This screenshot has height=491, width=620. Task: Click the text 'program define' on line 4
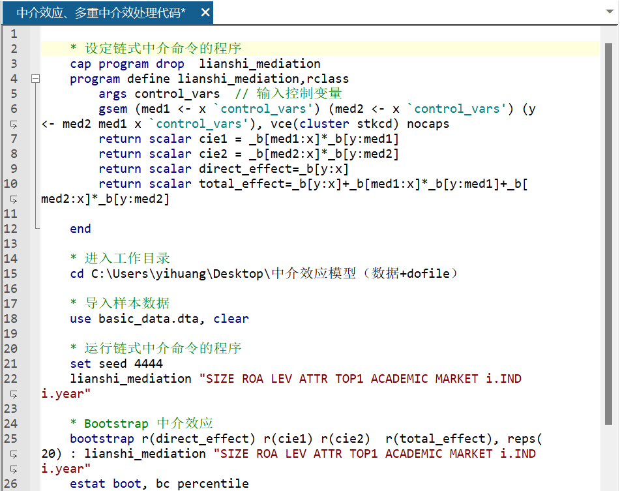point(120,79)
